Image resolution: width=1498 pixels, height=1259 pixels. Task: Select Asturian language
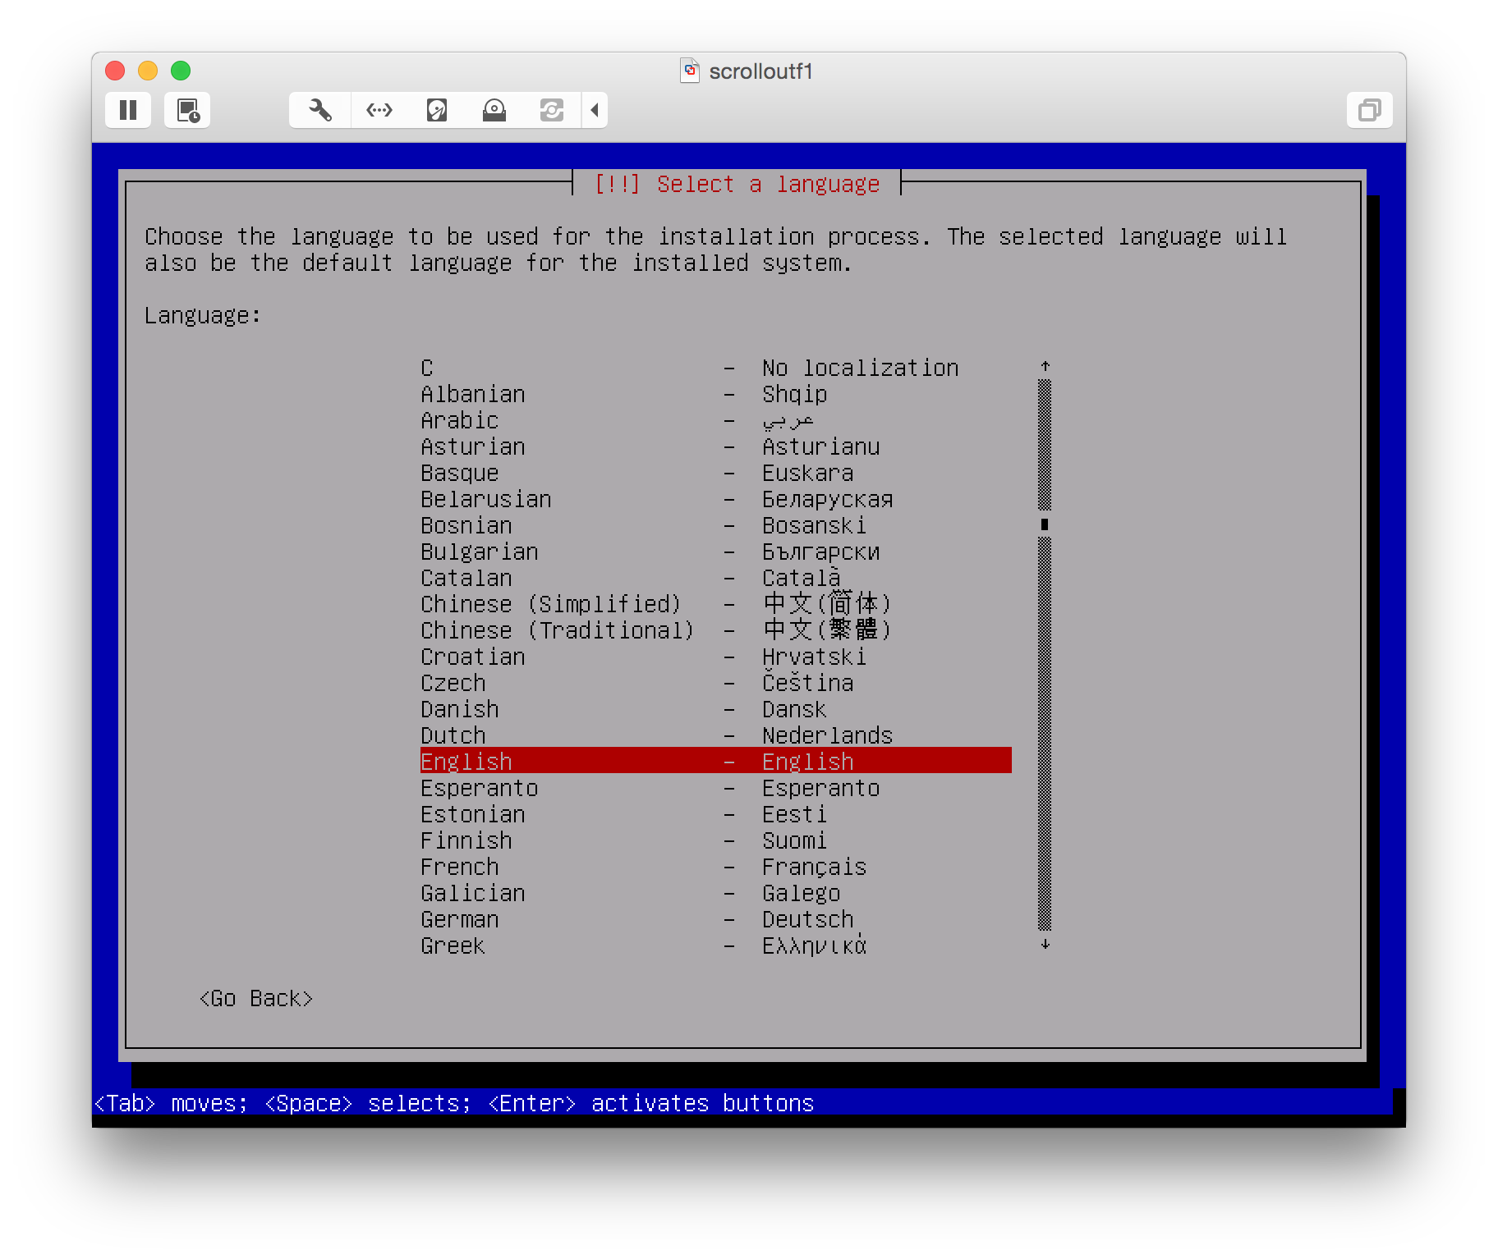(715, 446)
